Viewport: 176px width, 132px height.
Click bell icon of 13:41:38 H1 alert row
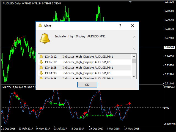[41, 73]
